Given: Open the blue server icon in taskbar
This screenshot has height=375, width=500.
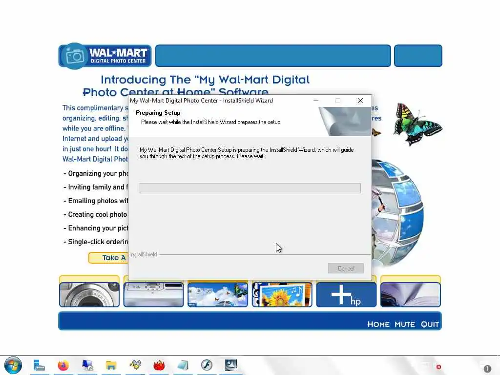Looking at the screenshot, I should [x=39, y=365].
